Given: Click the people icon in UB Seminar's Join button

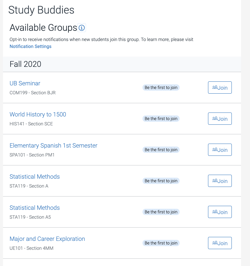Looking at the screenshot, I should coord(215,88).
